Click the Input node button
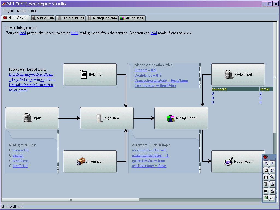 32,118
